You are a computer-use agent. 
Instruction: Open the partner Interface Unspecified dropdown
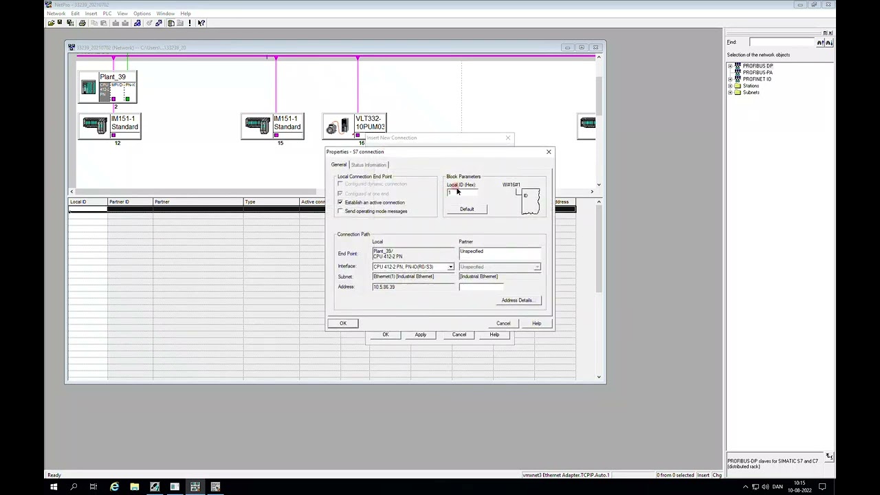pos(537,267)
